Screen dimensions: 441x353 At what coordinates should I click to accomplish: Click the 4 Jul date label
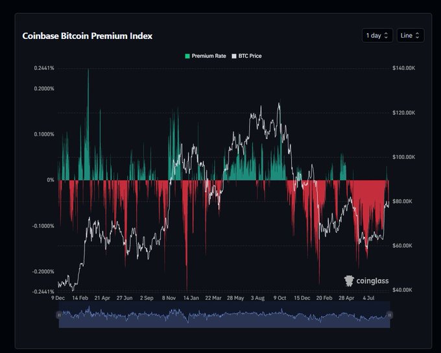368,298
